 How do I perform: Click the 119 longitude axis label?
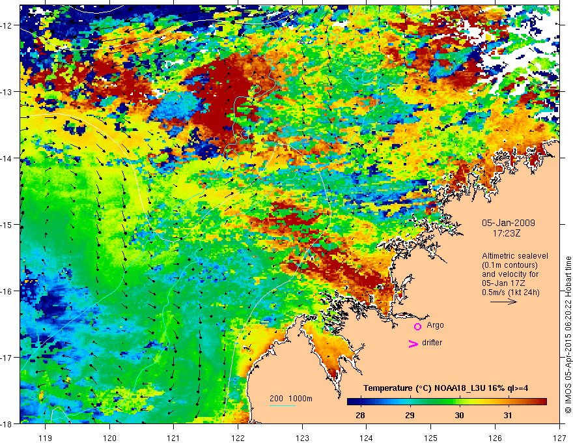[46, 438]
